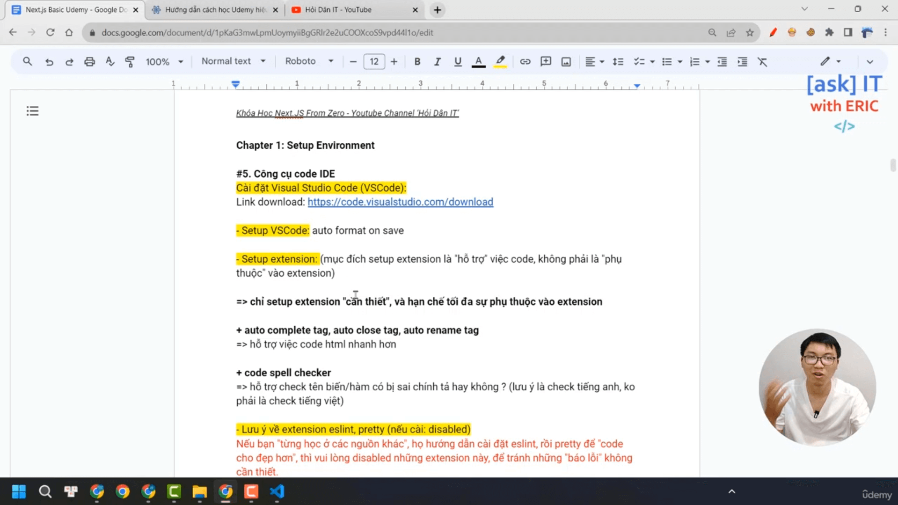Show hidden system tray icons
Viewport: 898px width, 505px height.
(x=732, y=491)
